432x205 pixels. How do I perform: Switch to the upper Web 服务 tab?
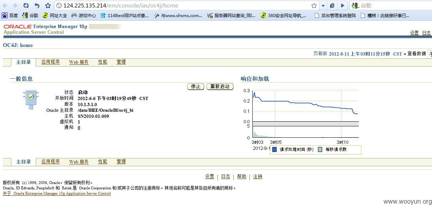click(x=79, y=62)
